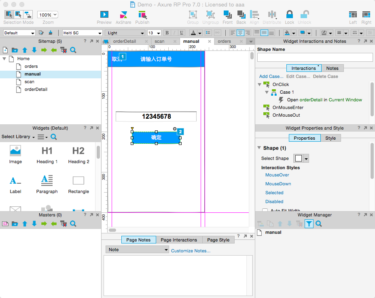Add a new folder in Sitemap

click(15, 50)
